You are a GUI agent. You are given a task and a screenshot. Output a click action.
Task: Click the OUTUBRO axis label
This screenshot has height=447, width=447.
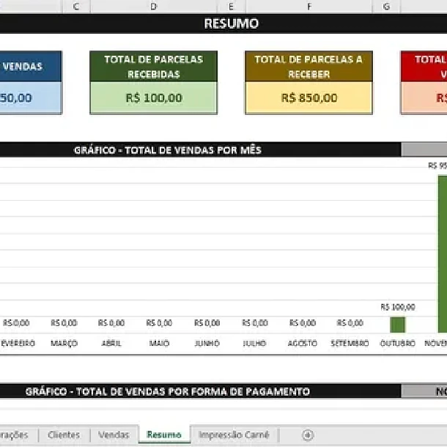click(398, 343)
